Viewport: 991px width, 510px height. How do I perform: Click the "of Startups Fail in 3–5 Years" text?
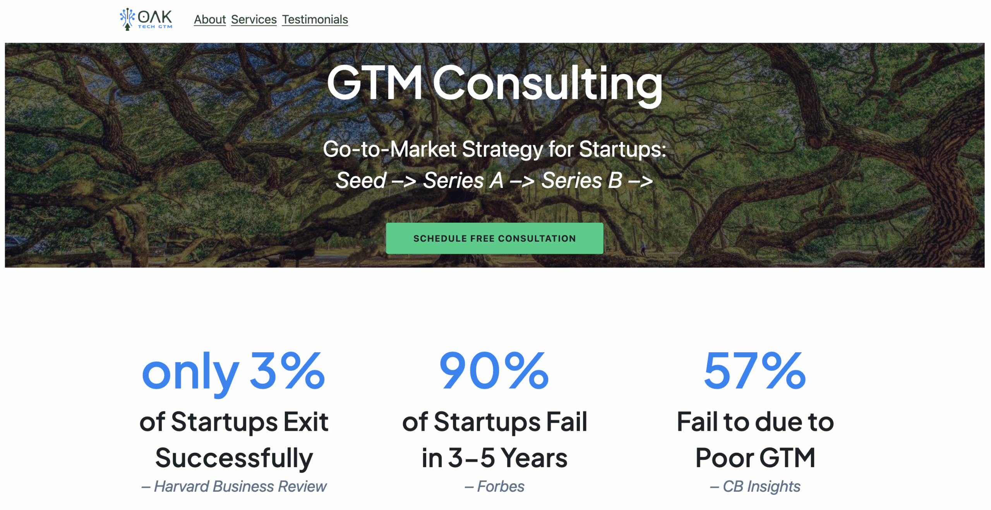tap(495, 440)
